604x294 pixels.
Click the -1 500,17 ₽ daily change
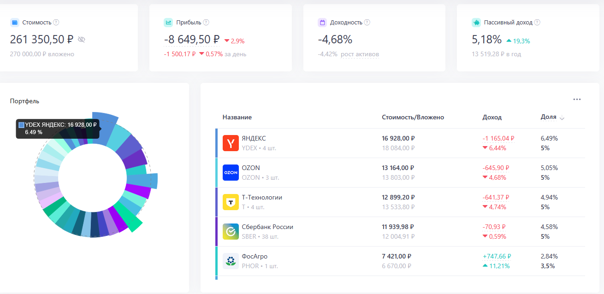tap(180, 54)
